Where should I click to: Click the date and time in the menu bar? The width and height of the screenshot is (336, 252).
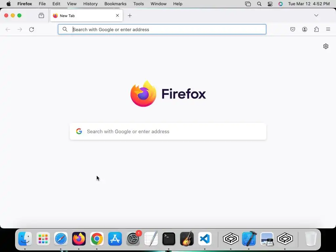(309, 4)
